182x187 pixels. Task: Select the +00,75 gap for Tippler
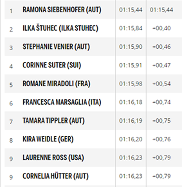tap(161, 121)
